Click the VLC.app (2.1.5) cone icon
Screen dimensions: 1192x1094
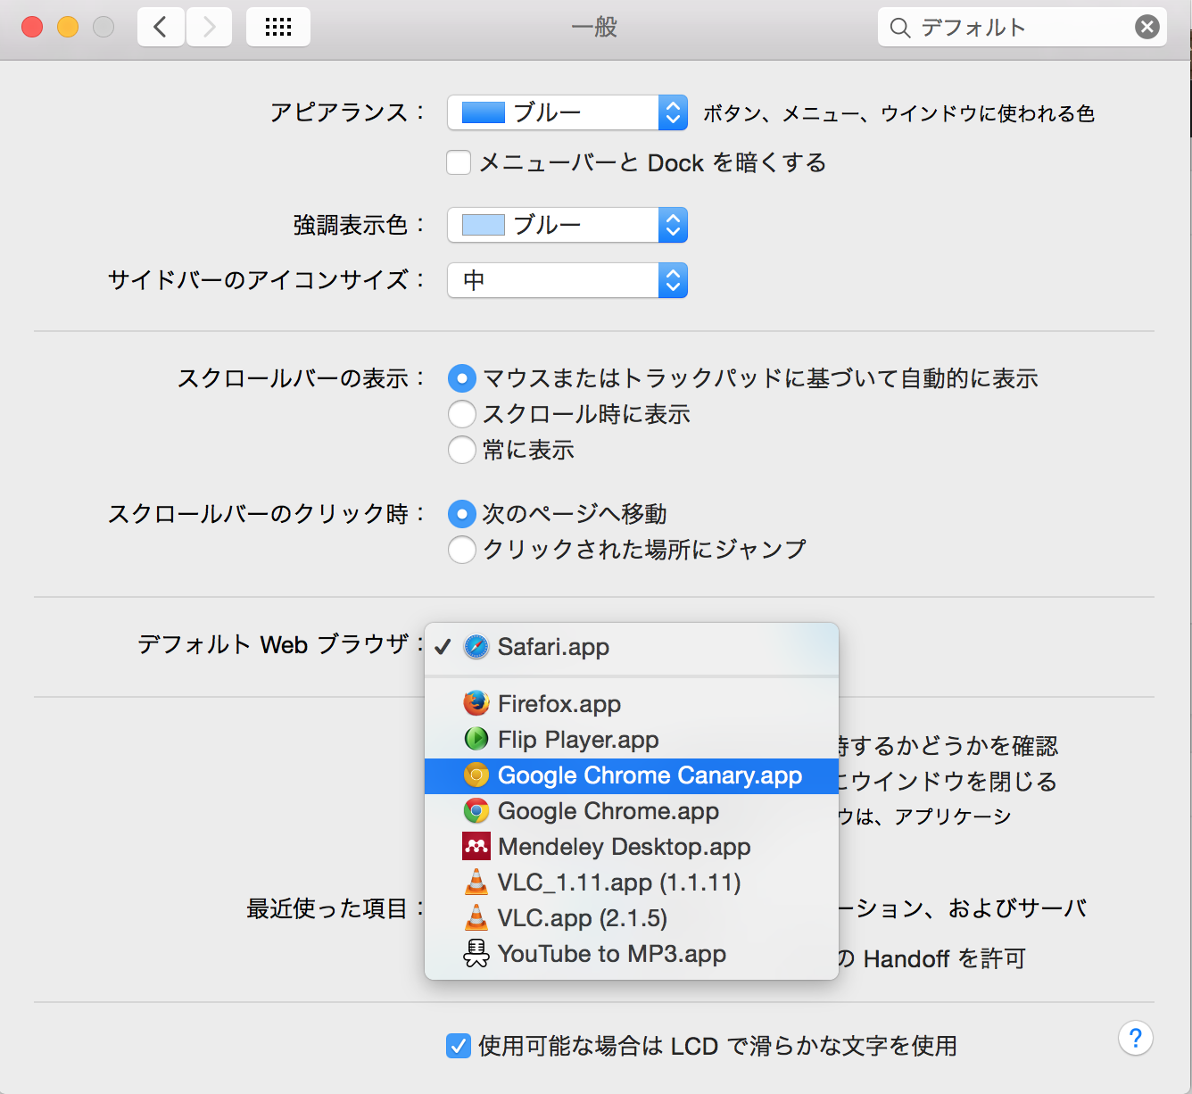click(x=476, y=917)
